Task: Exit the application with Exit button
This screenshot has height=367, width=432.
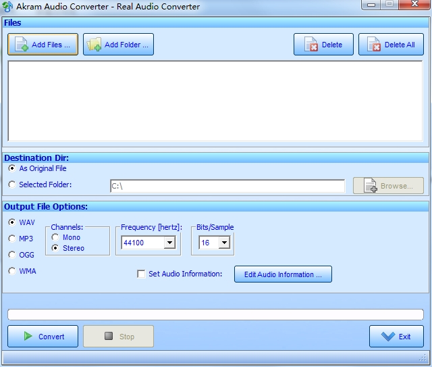Action: point(396,336)
